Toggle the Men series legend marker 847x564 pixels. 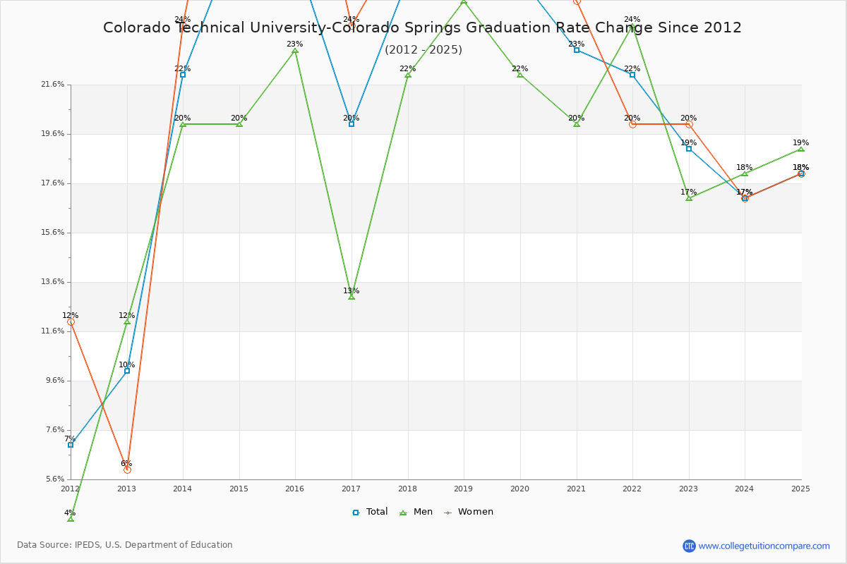tap(403, 513)
